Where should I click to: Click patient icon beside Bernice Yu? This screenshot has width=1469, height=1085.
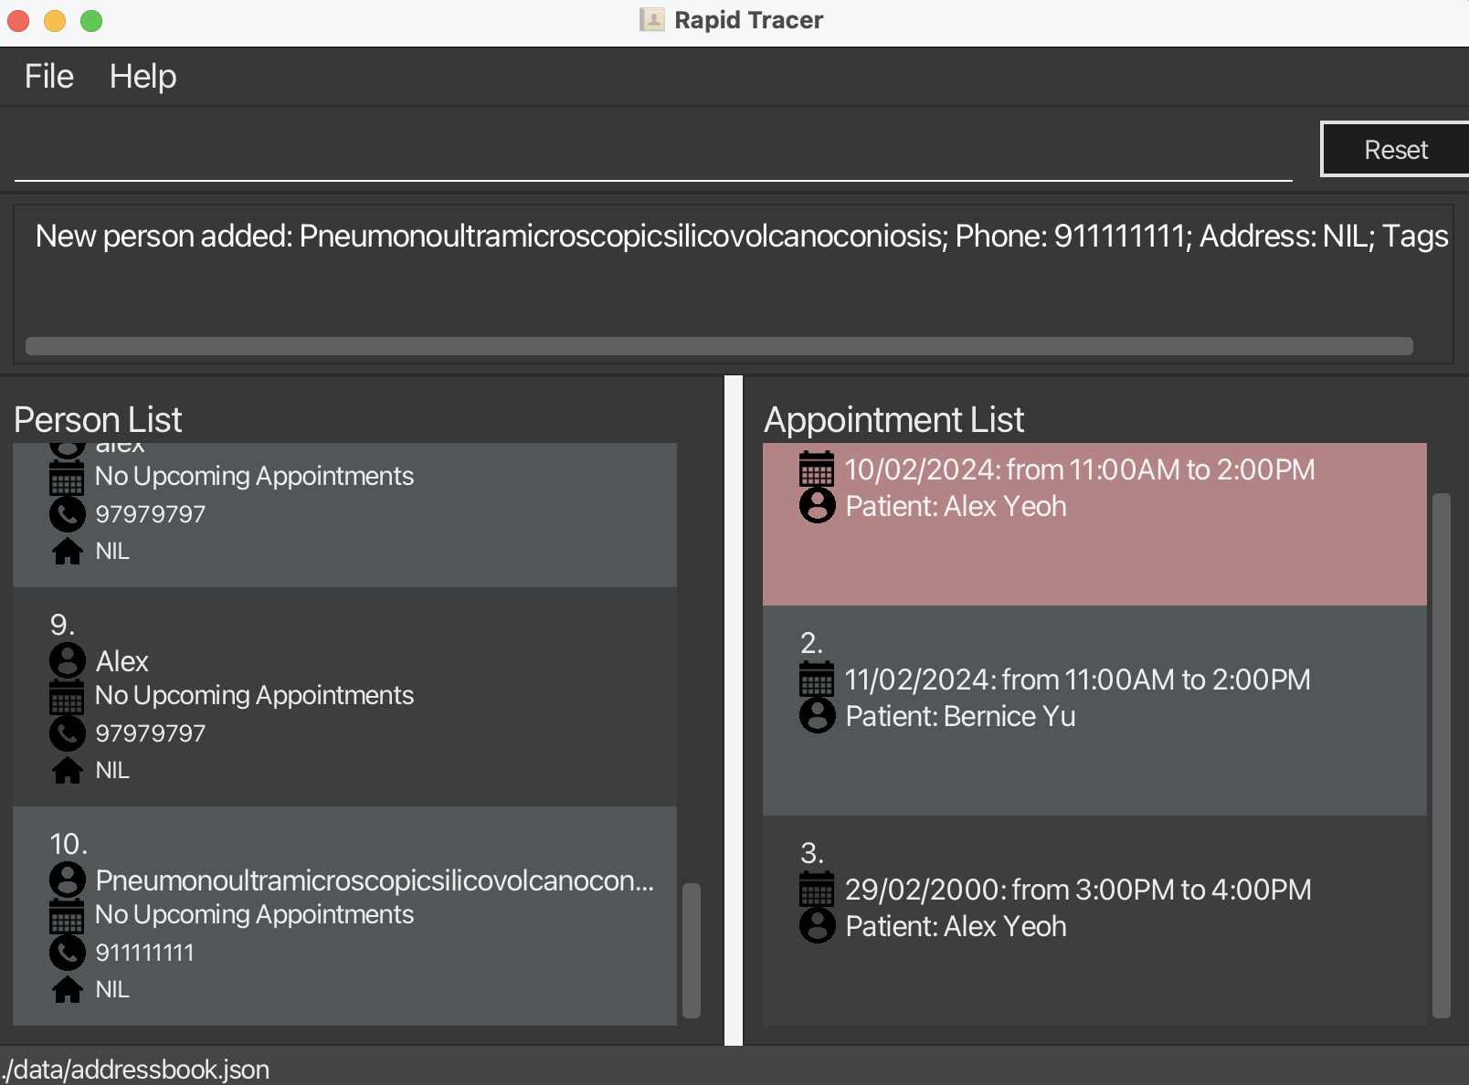coord(817,715)
